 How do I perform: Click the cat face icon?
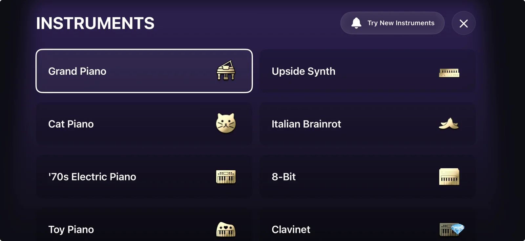click(226, 123)
